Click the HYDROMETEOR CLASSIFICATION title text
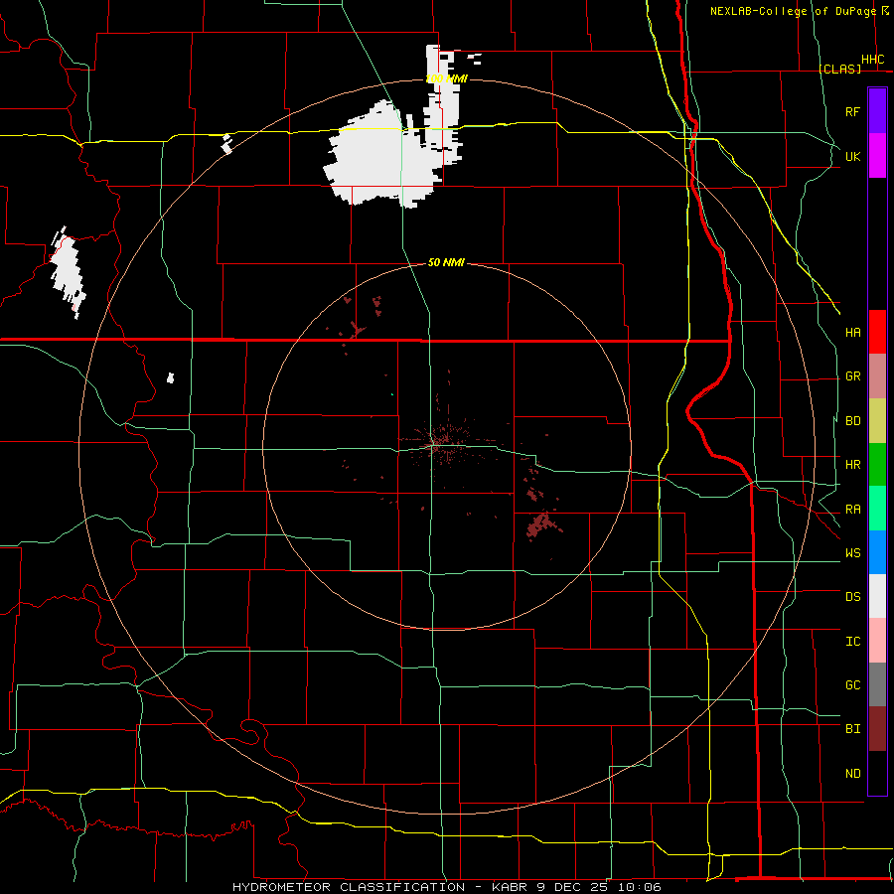Viewport: 894px width, 894px height. pyautogui.click(x=349, y=887)
